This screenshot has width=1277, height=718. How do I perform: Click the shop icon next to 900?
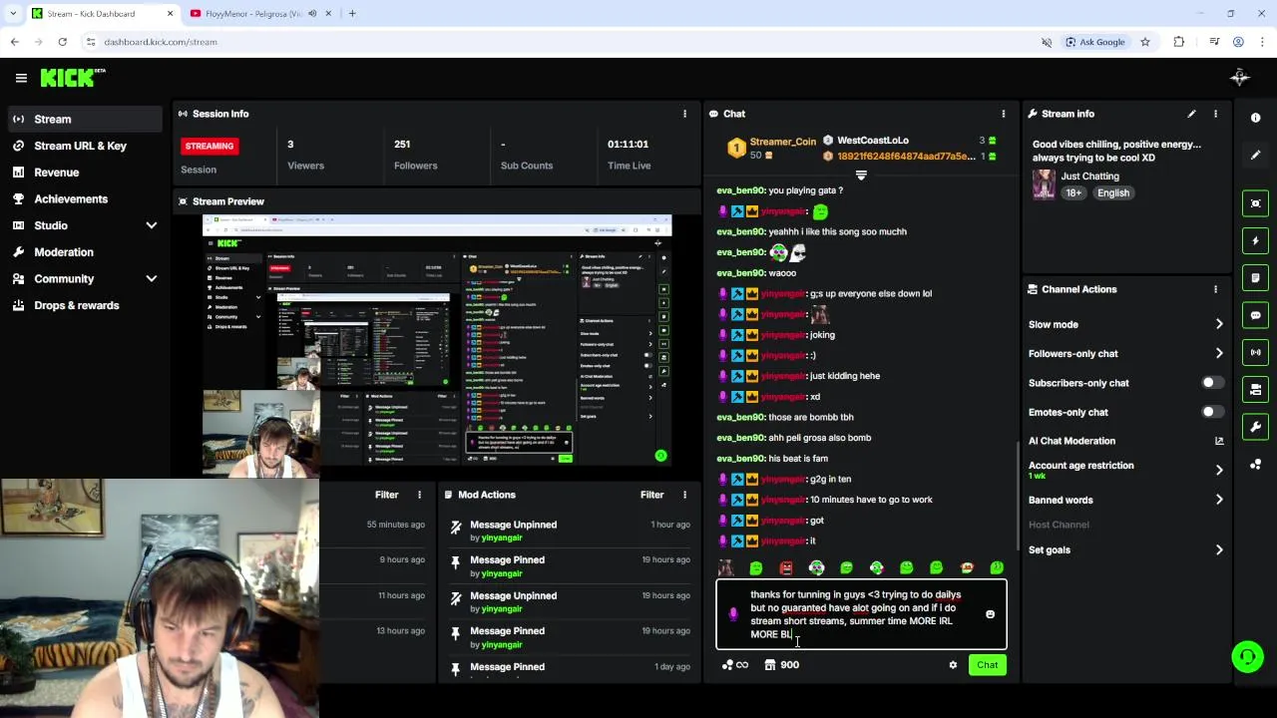coord(770,665)
